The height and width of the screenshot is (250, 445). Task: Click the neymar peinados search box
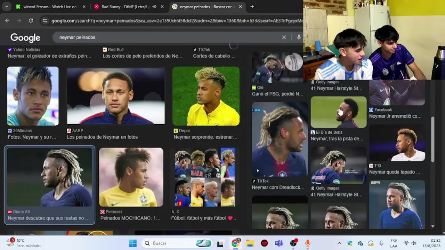point(167,37)
